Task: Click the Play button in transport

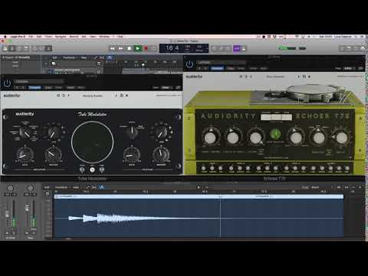Action: (x=138, y=48)
